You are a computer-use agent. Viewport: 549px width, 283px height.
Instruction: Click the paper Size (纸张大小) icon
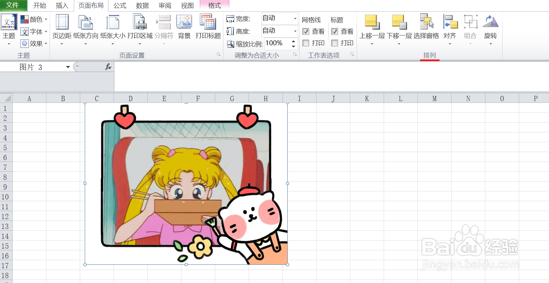coord(113,22)
